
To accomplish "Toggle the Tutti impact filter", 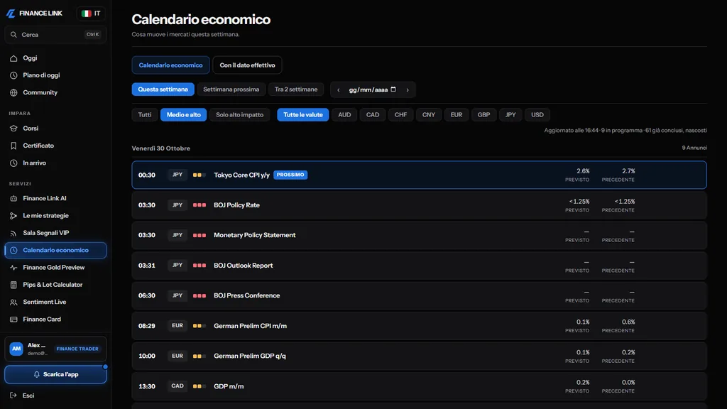I will tap(145, 115).
